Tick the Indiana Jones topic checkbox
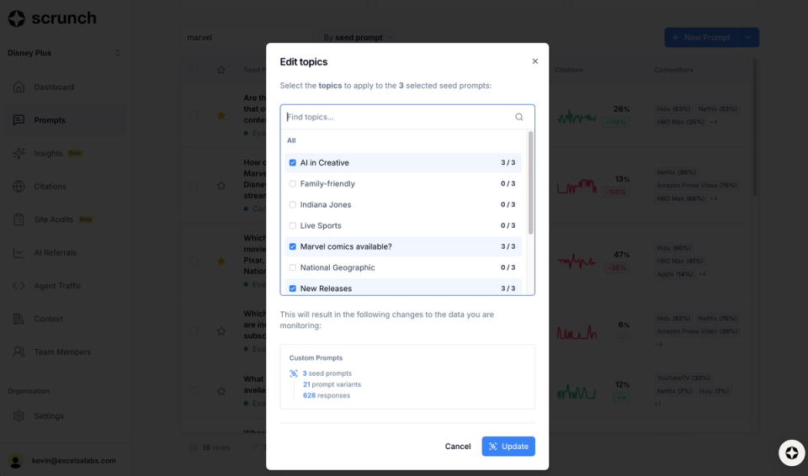This screenshot has width=808, height=476. [293, 205]
